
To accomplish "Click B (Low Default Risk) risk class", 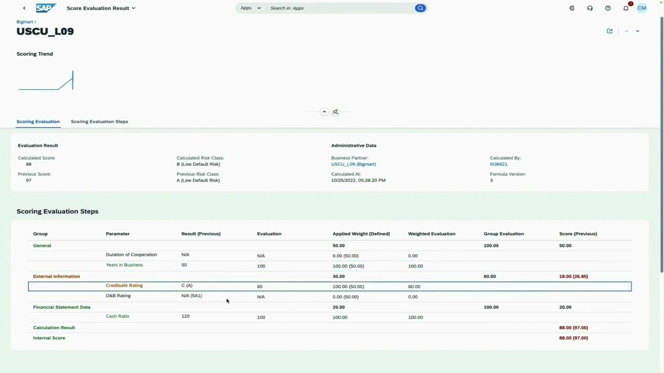I will coord(198,164).
